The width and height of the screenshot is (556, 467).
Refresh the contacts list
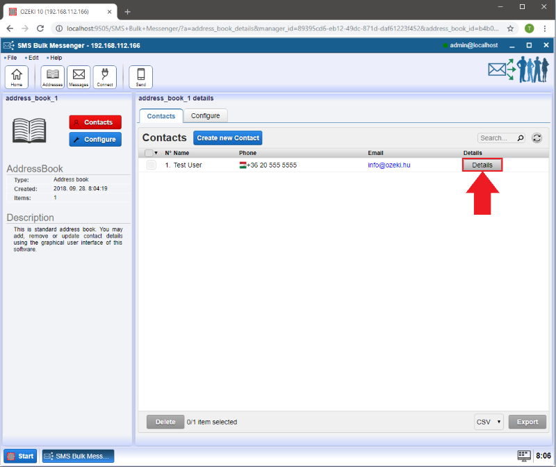coord(537,138)
